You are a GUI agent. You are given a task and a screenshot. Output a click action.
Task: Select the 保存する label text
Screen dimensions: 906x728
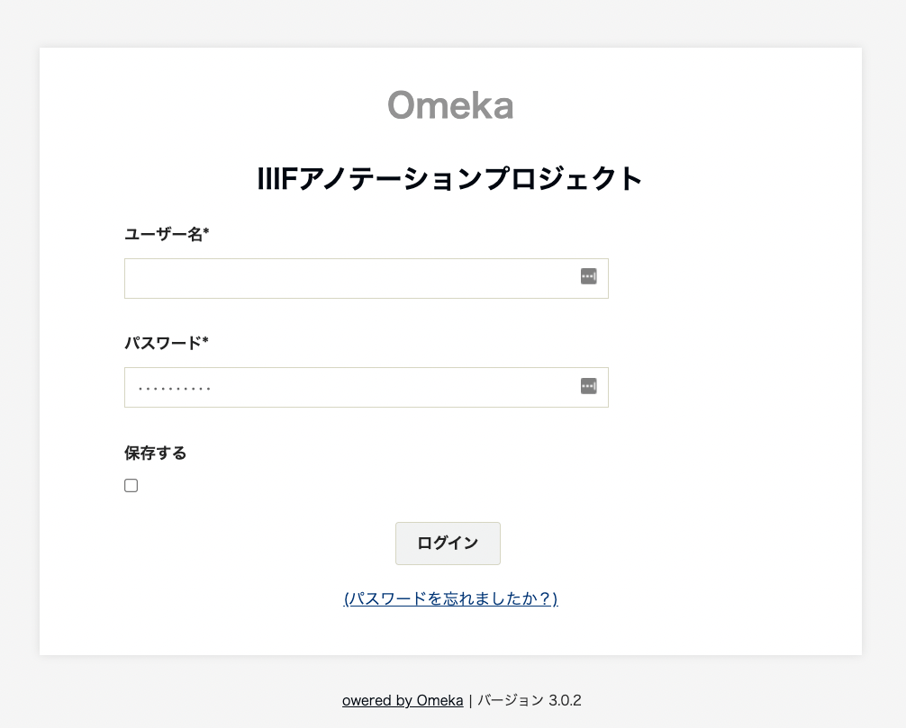pyautogui.click(x=155, y=453)
